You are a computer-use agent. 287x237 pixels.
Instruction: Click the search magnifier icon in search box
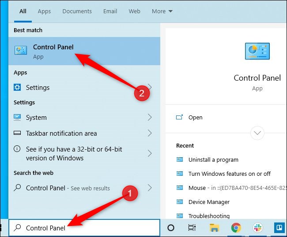tap(17, 227)
